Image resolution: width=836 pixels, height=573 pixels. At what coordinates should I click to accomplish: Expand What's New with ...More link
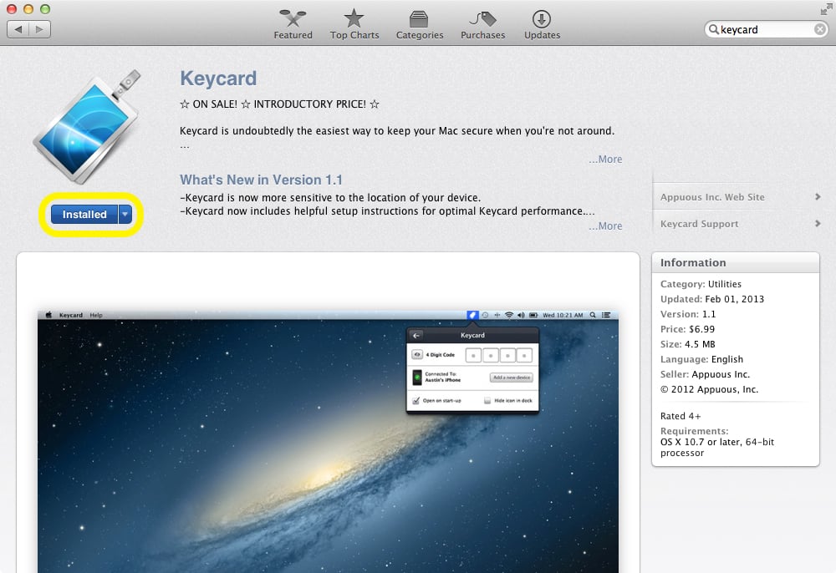coord(605,226)
